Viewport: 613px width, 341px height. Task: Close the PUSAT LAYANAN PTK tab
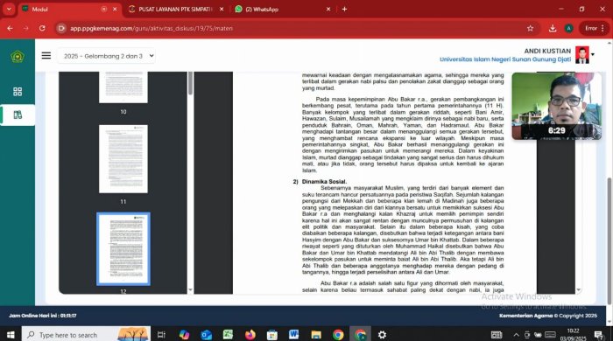(x=222, y=9)
